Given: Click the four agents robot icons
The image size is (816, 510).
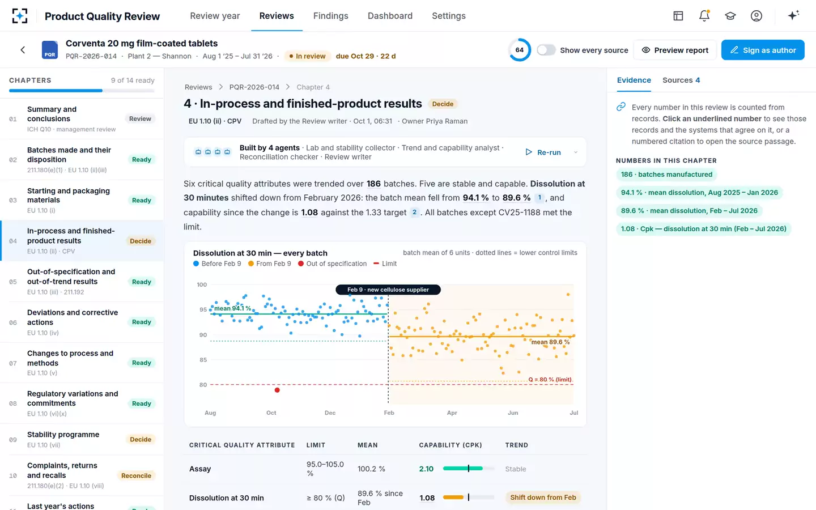Looking at the screenshot, I should coord(212,152).
